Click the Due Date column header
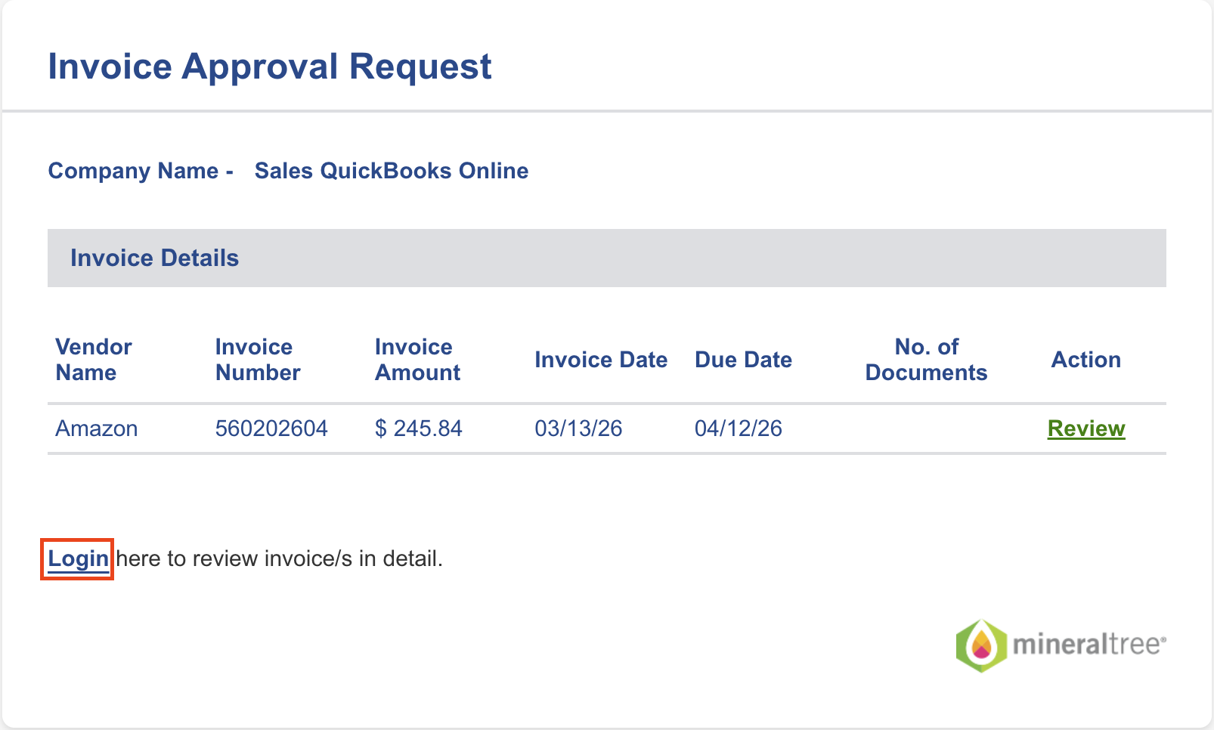Screen dimensions: 1214x730 point(743,360)
